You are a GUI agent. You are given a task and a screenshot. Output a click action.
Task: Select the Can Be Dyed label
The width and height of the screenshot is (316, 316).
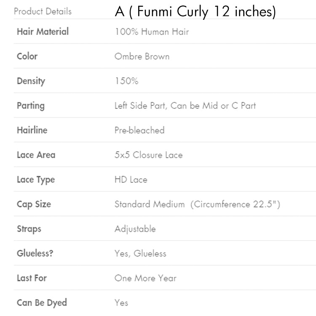tap(42, 303)
